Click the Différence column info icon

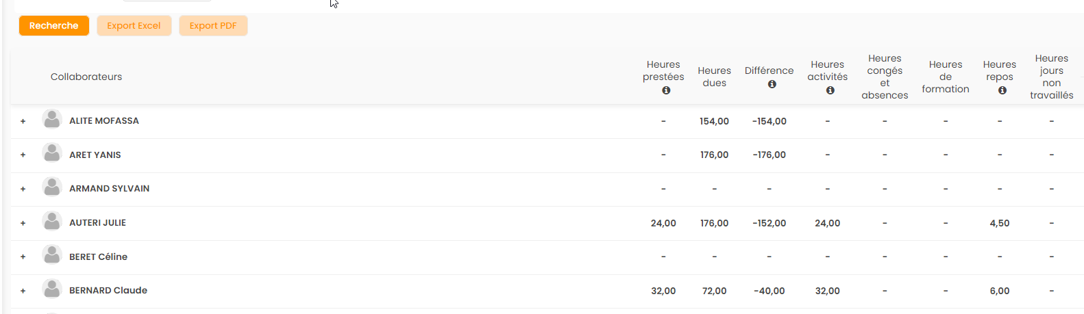(x=772, y=84)
